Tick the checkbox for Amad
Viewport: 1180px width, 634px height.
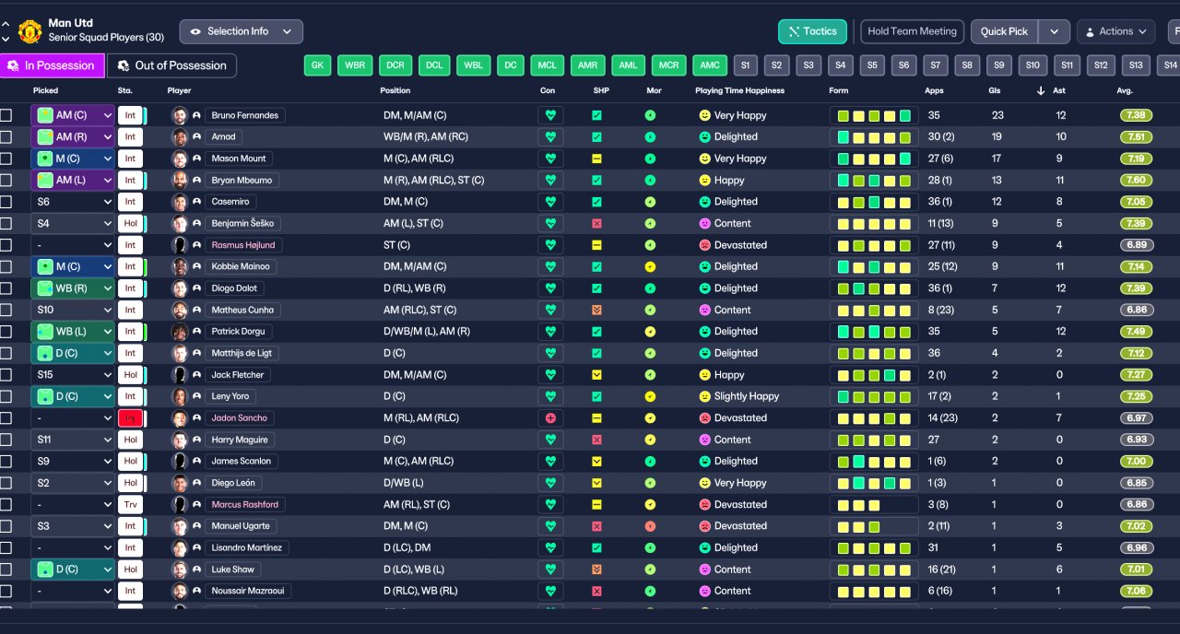[x=6, y=136]
